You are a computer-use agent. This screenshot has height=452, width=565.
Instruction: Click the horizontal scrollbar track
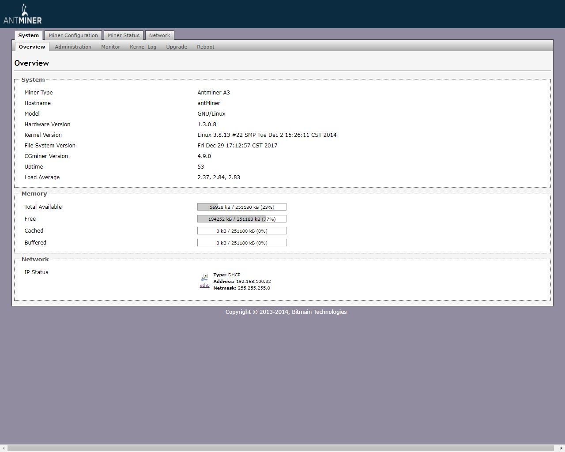(281, 448)
